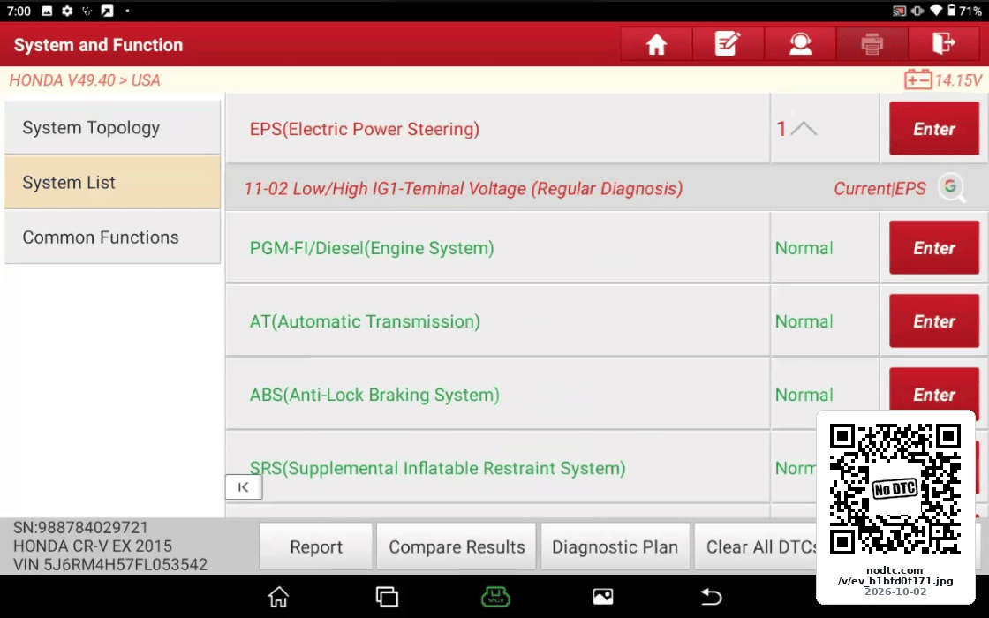989x618 pixels.
Task: Tap the QR code image
Action: pyautogui.click(x=895, y=489)
